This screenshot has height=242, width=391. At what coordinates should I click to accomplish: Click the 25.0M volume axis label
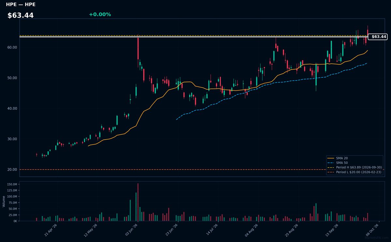coord(13,215)
